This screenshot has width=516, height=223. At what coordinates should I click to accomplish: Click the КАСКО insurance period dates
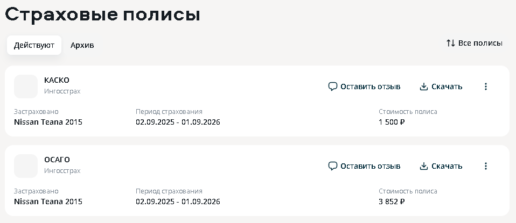[x=178, y=122]
